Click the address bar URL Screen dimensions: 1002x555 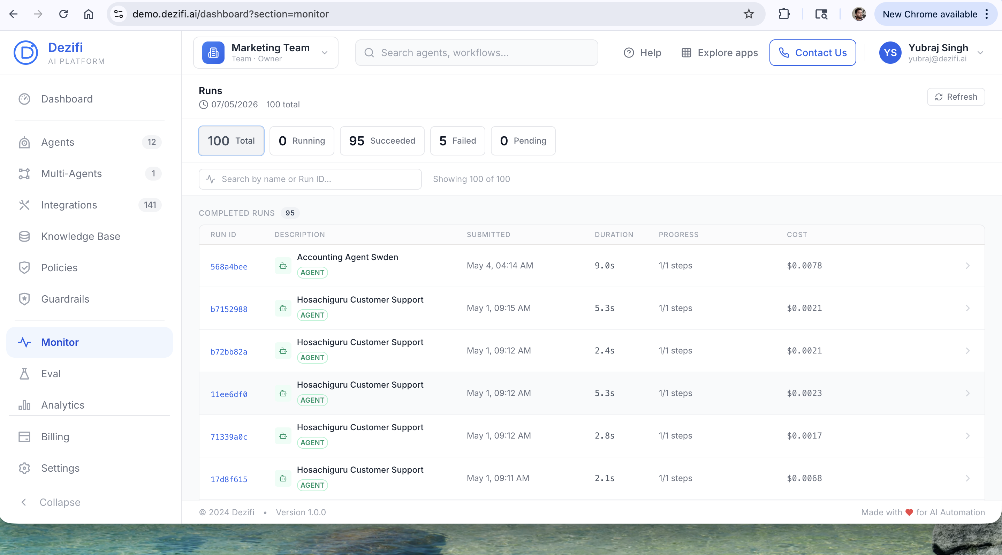(231, 14)
